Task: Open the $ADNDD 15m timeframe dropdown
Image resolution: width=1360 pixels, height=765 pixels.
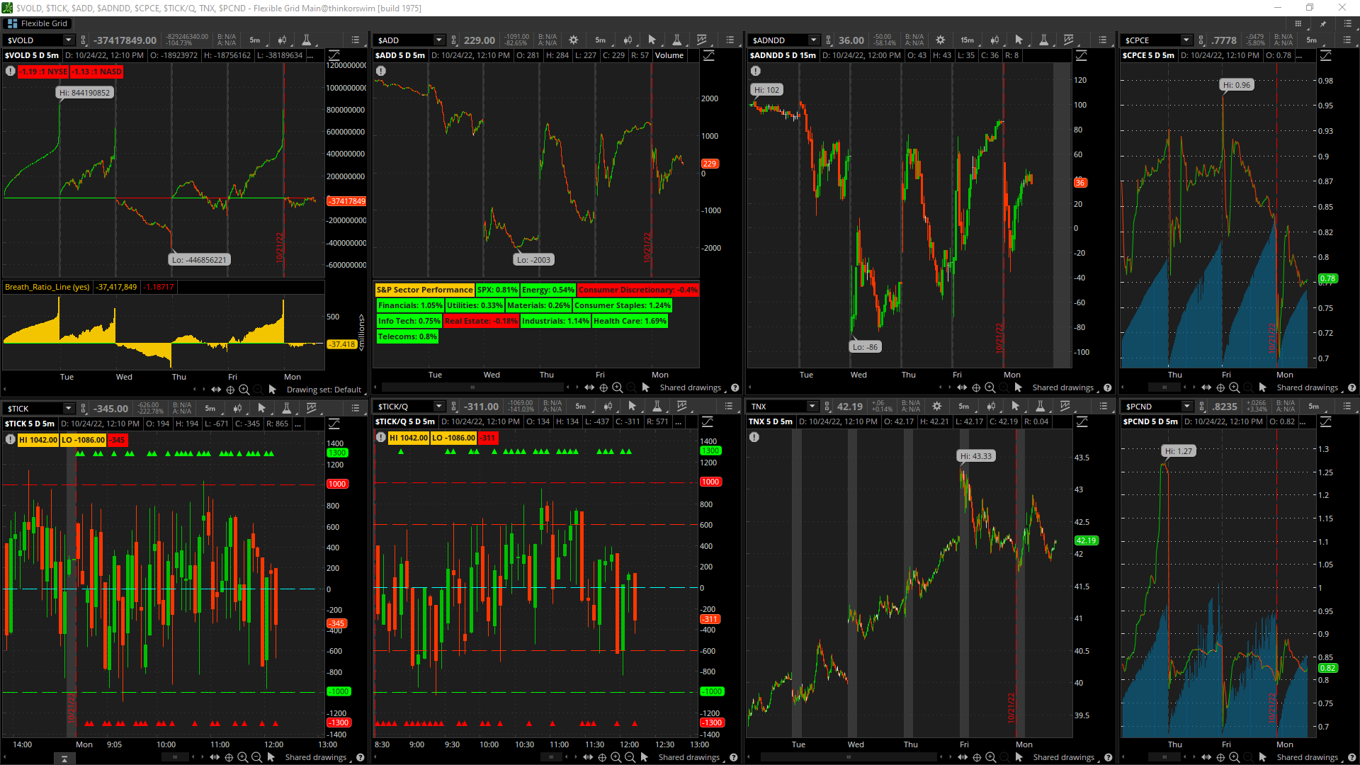Action: tap(967, 40)
